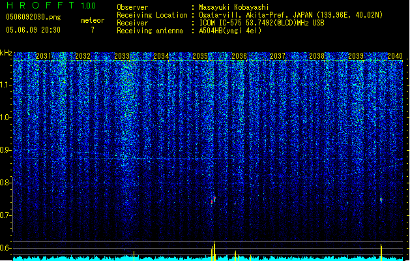Click the 1.0 kHz axis label
Image resolution: width=410 pixels, height=261 pixels.
point(6,117)
